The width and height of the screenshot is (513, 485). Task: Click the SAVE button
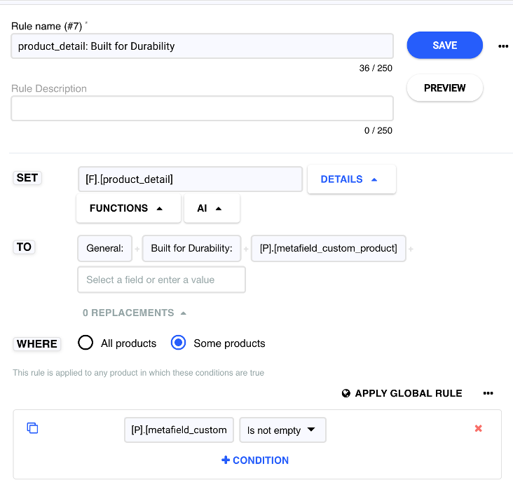pos(444,45)
